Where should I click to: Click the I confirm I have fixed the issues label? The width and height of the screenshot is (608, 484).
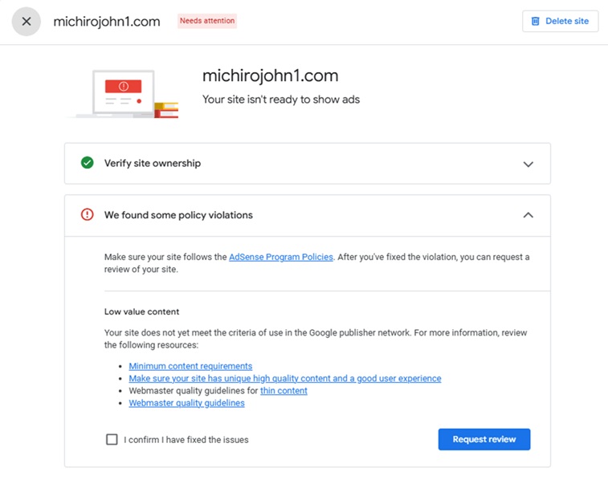[x=186, y=440]
